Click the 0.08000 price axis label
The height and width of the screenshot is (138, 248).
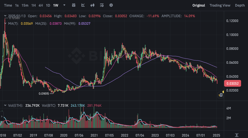click(232, 48)
